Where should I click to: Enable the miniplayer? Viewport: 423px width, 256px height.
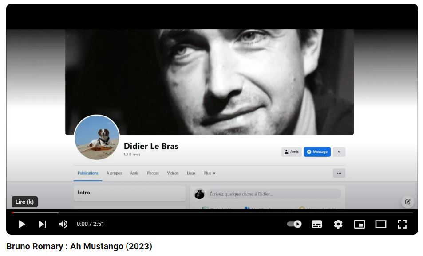click(x=359, y=224)
